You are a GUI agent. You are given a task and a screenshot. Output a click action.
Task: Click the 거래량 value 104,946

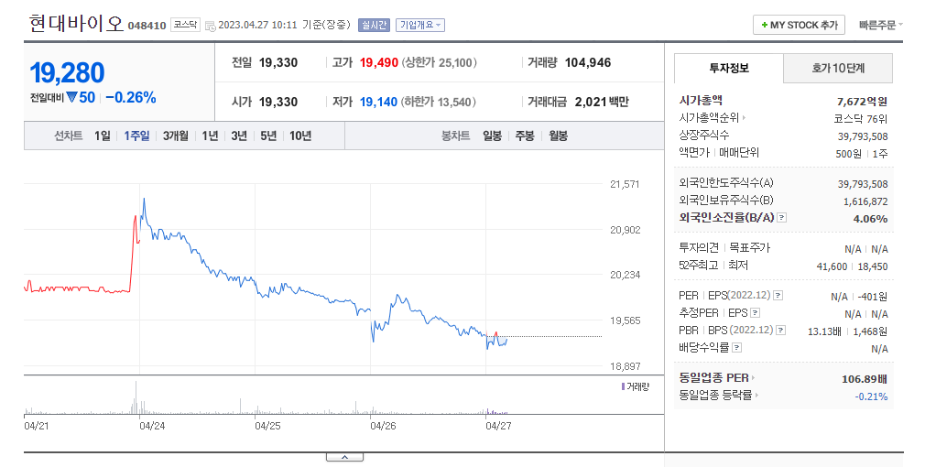588,62
